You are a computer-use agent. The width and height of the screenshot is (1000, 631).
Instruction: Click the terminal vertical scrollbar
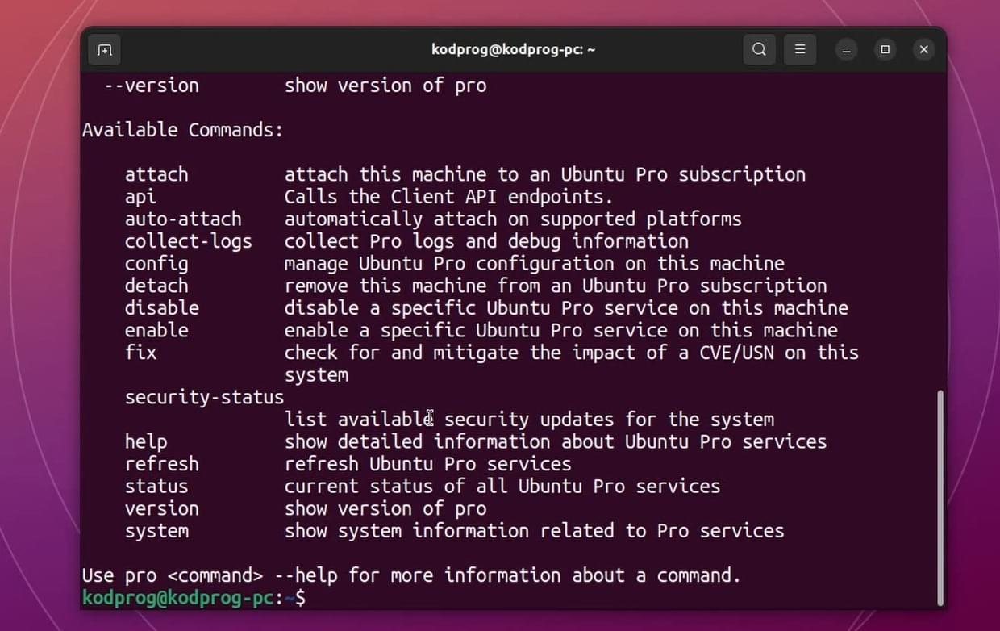pos(940,496)
